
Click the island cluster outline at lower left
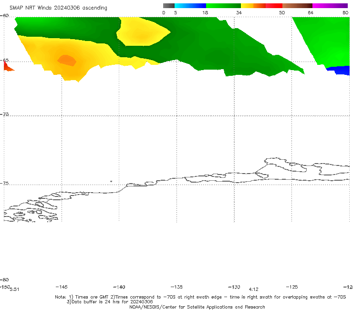coord(31,211)
